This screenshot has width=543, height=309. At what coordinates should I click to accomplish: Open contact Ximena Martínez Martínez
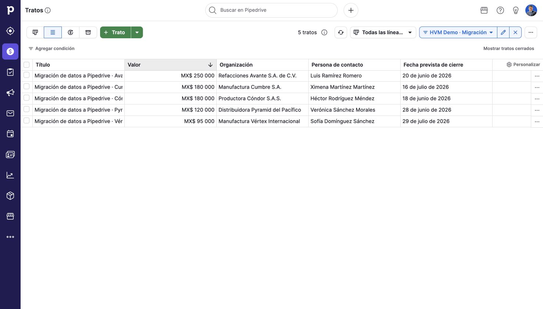click(x=343, y=87)
